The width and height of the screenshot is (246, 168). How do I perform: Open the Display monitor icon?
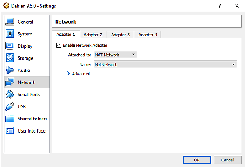pos(10,46)
